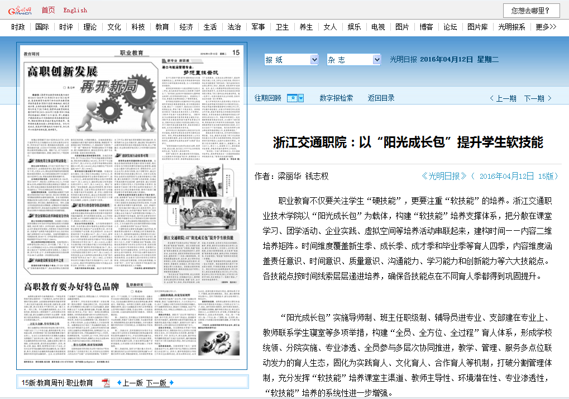Switch to the English version link
569x399 pixels.
click(x=75, y=10)
